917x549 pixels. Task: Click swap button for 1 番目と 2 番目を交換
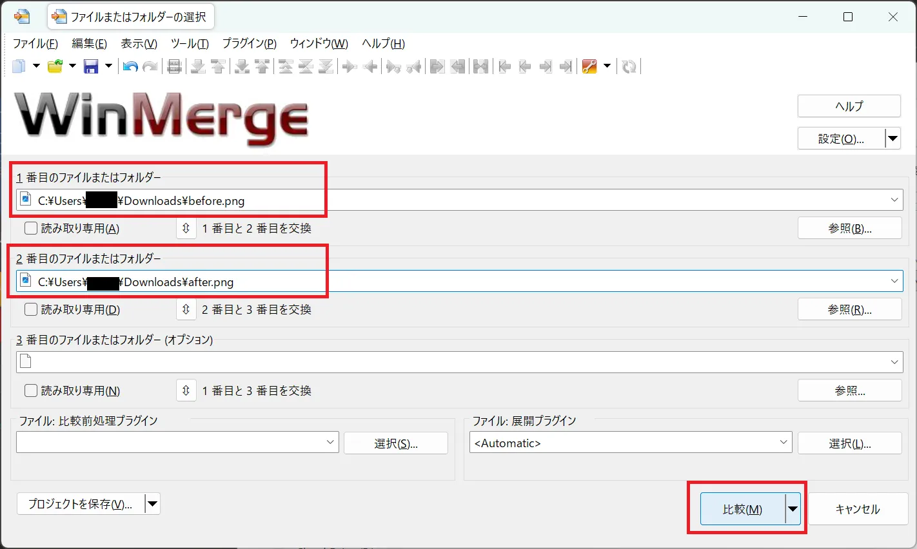[x=186, y=228]
